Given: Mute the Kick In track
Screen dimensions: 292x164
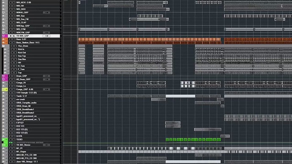Looking at the screenshot, I should 12,49.
